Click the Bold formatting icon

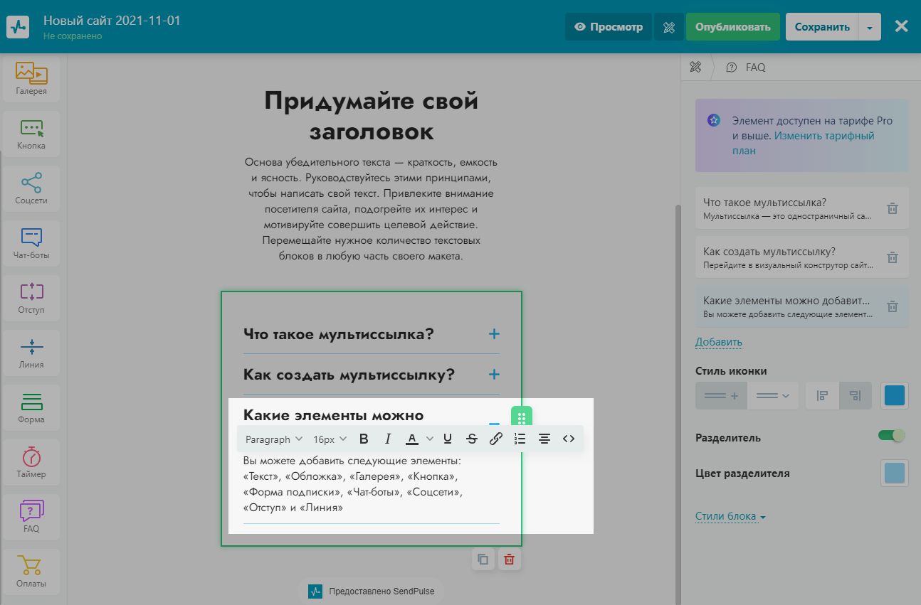point(364,439)
